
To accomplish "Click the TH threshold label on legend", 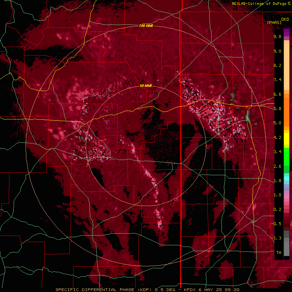I will pos(279,253).
